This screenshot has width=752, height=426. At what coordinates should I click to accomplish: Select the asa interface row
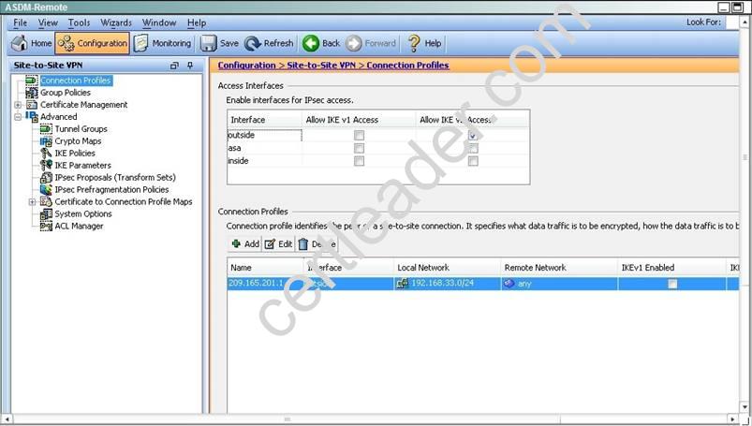(x=378, y=148)
